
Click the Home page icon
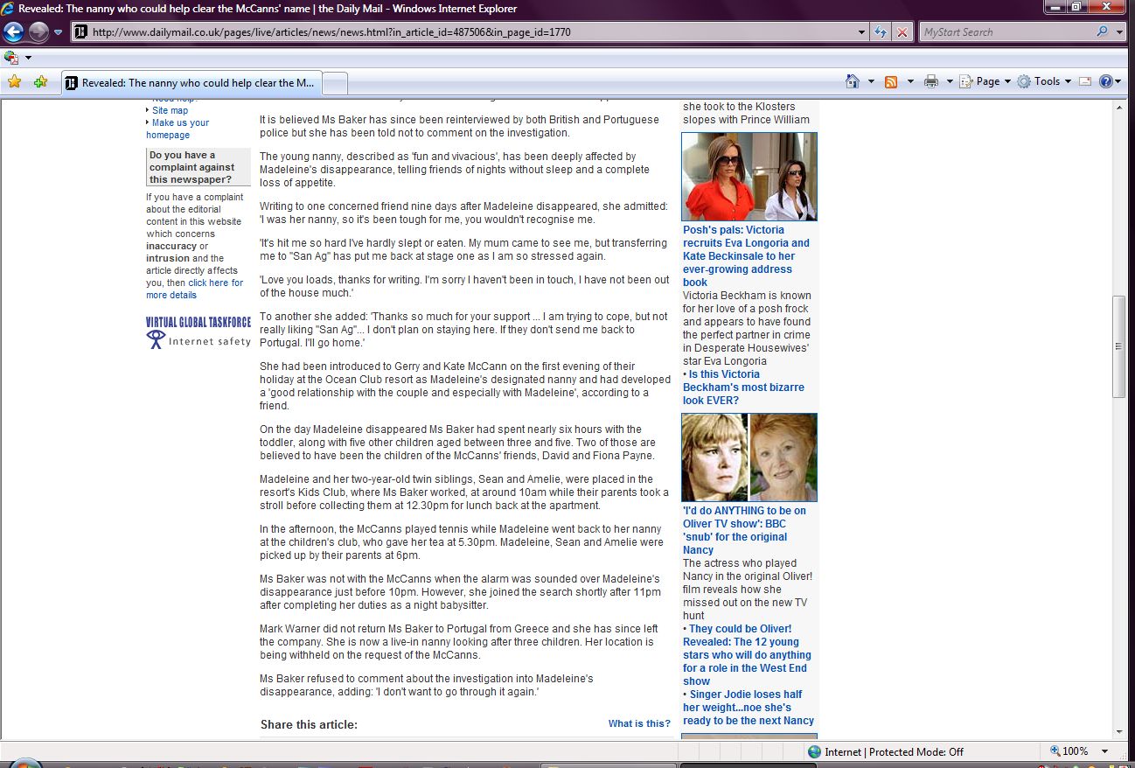click(853, 81)
